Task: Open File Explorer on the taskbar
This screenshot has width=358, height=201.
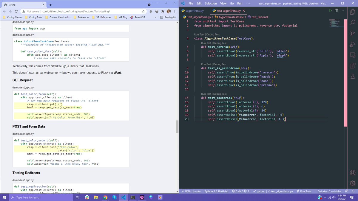Action: click(96, 197)
